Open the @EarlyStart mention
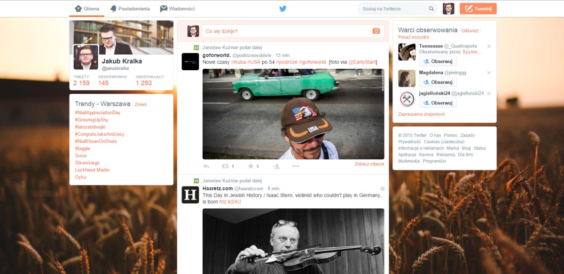The width and height of the screenshot is (564, 274). [361, 62]
